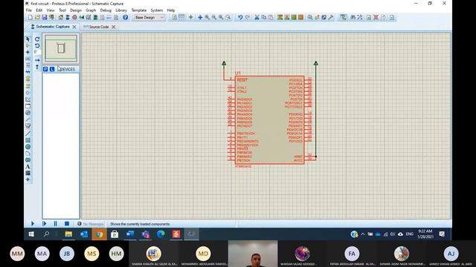Open the Template menu
Screen dimensions: 476x267
point(139,10)
